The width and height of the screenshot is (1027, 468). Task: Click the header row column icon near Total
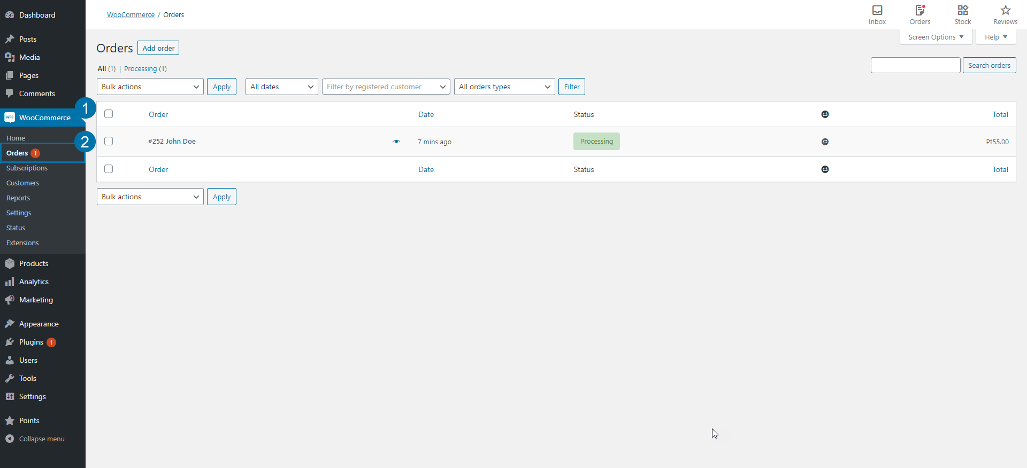pos(825,114)
